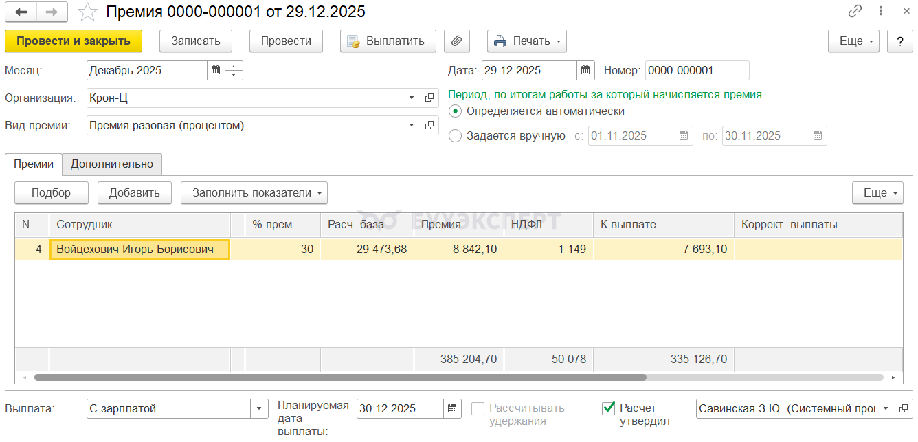Image resolution: width=918 pixels, height=442 pixels.
Task: Focus the Планируемая дата выплаты field
Action: click(x=401, y=408)
